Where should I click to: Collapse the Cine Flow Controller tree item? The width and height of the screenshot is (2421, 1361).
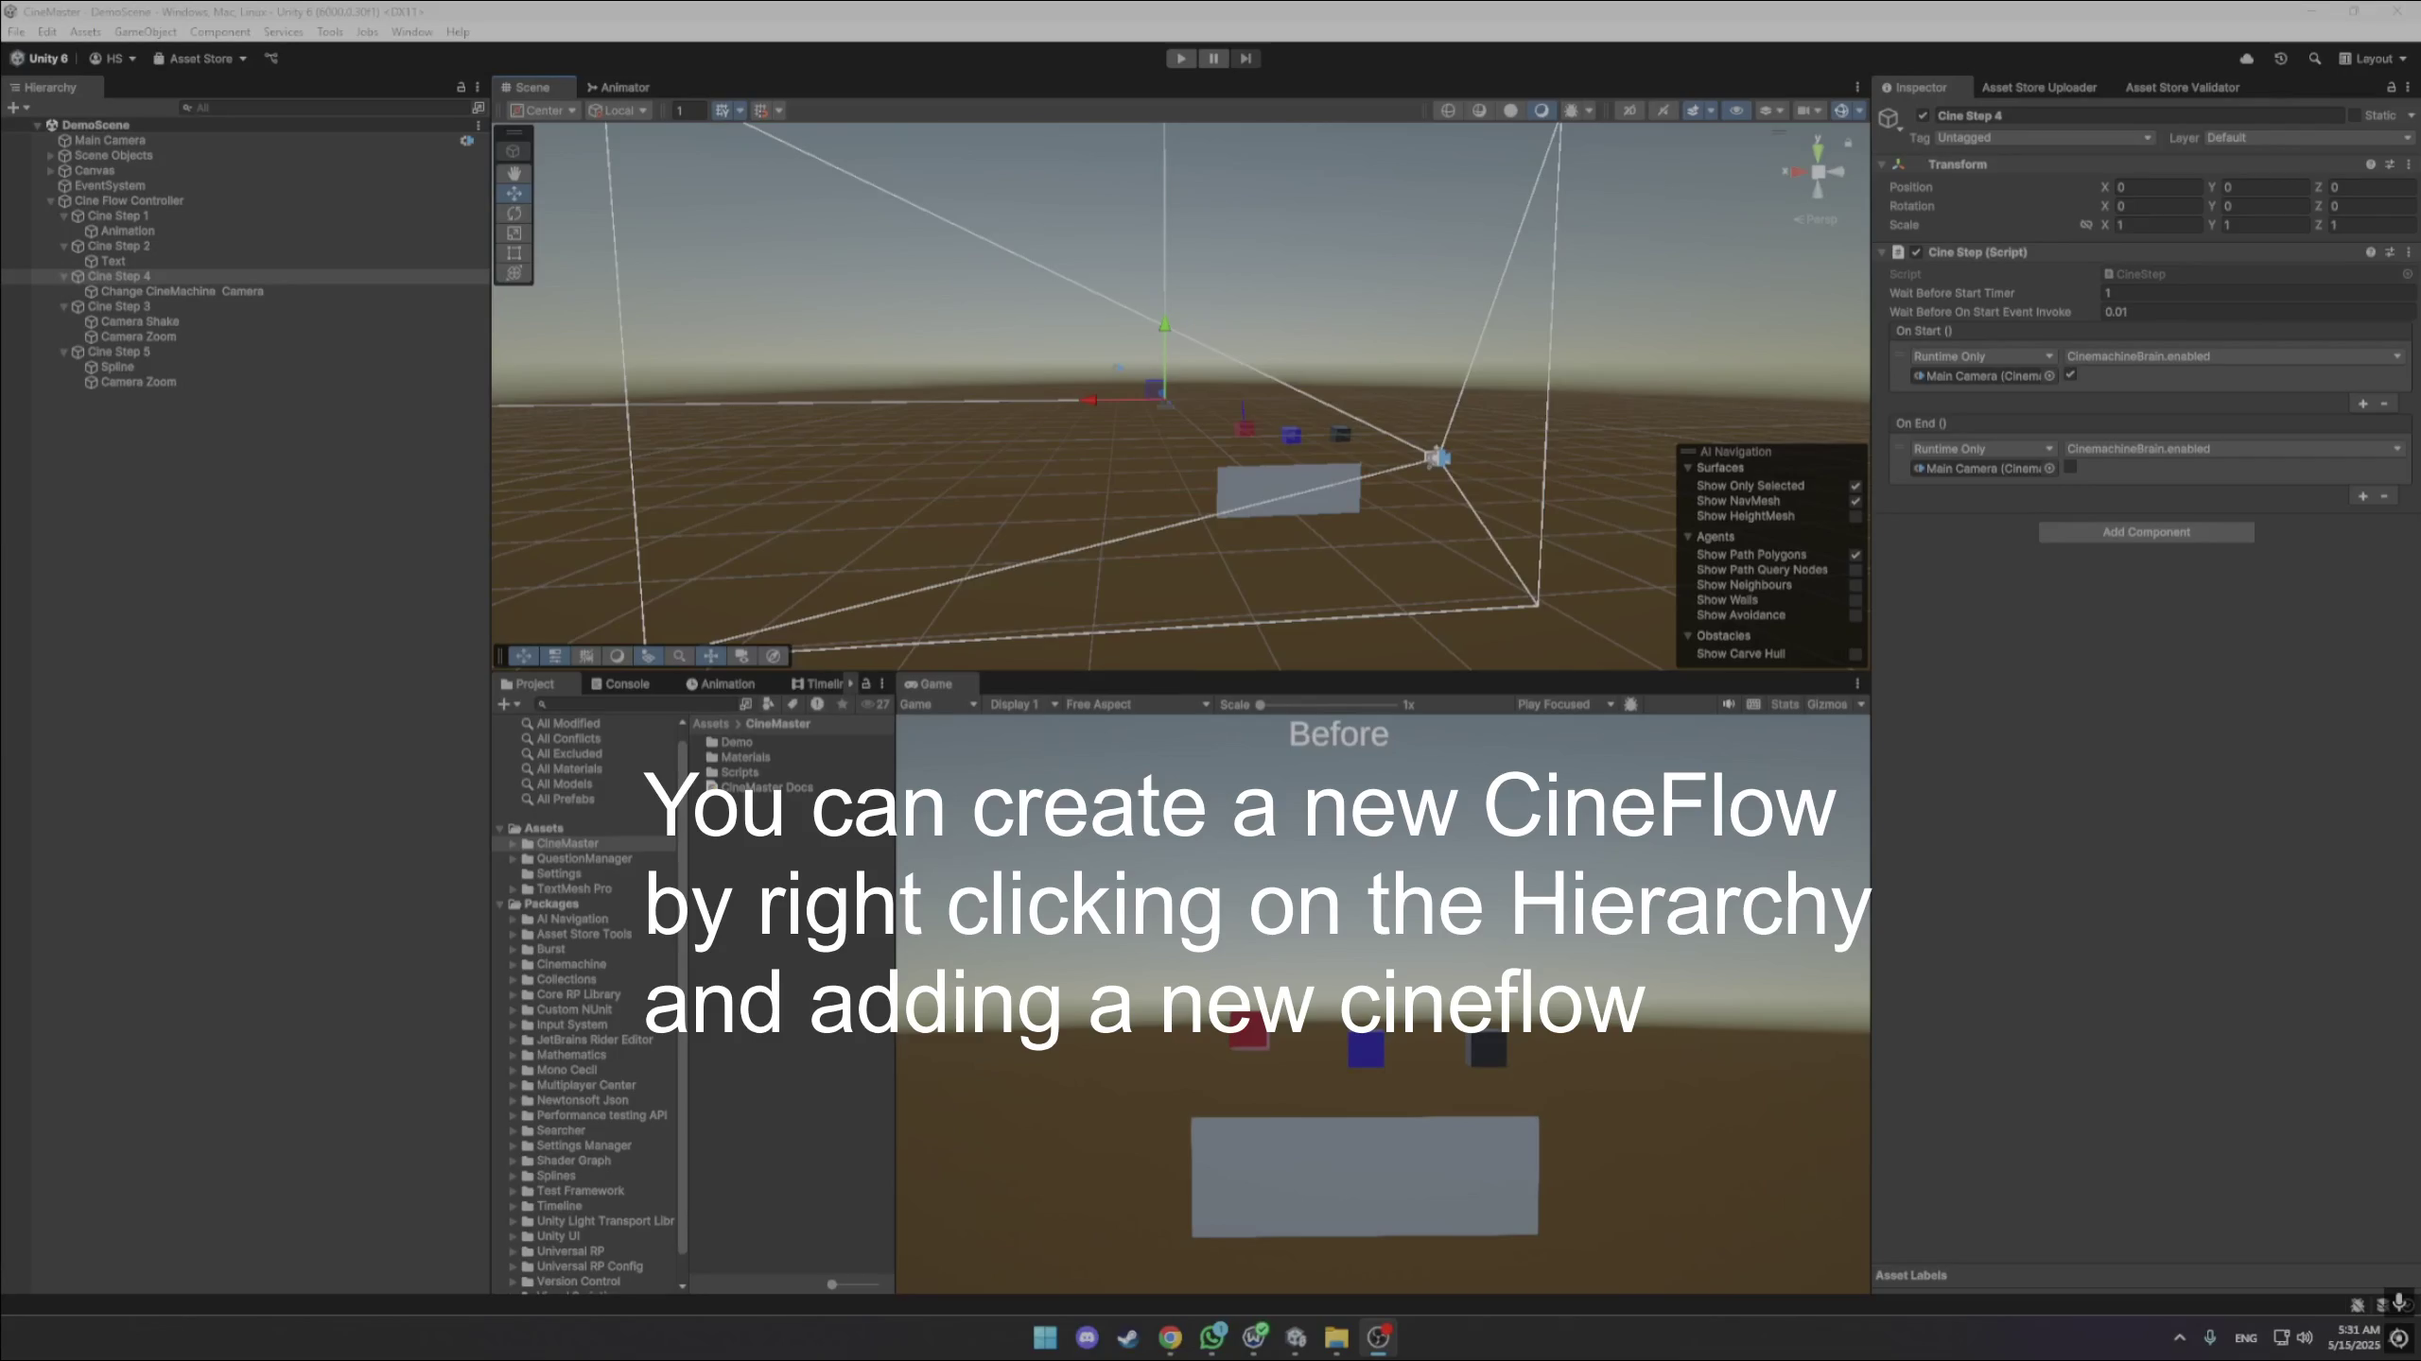[51, 201]
